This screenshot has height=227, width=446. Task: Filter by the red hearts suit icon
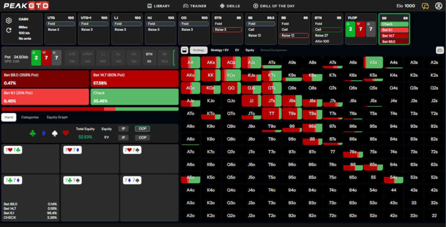[66, 133]
